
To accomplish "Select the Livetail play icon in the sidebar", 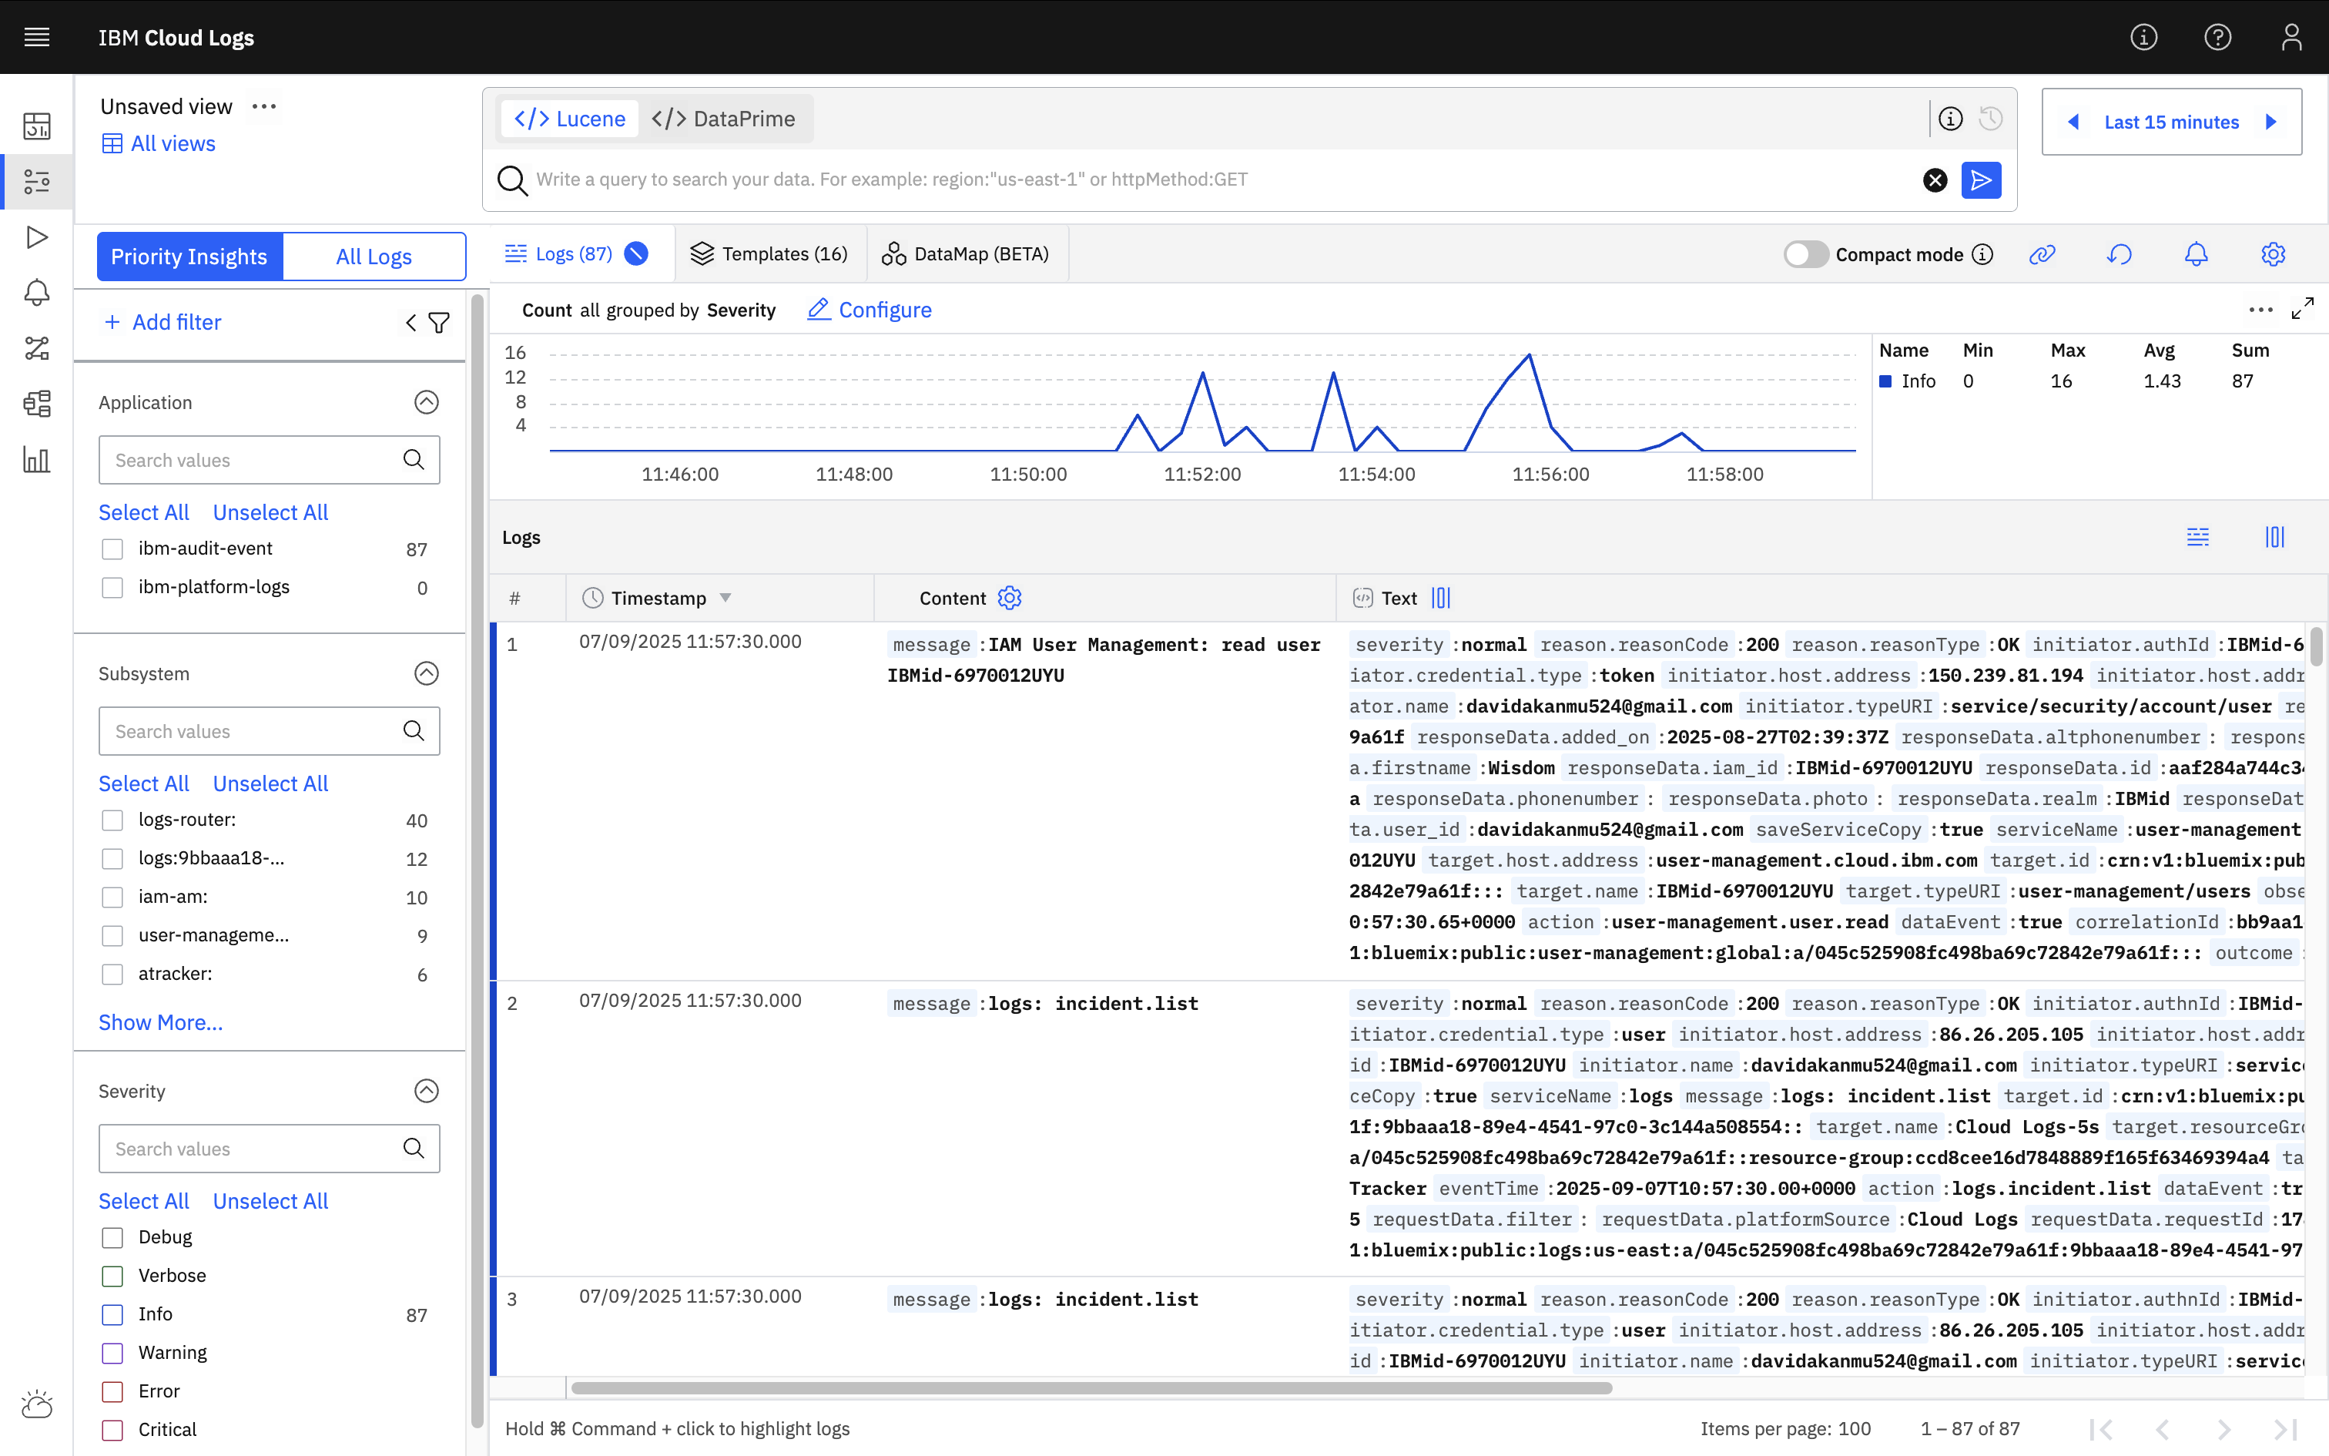I will pos(36,237).
